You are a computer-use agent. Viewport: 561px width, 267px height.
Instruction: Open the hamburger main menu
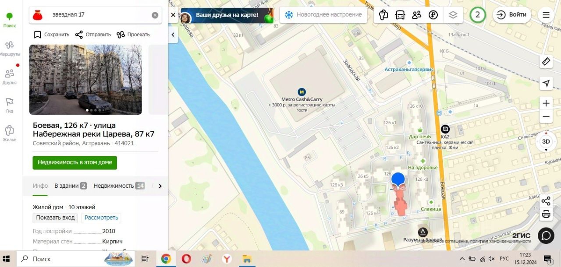[546, 15]
